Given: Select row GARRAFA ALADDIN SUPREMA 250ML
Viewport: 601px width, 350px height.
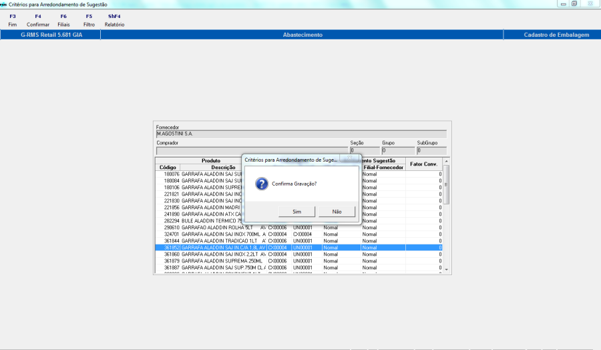Looking at the screenshot, I should [298, 261].
